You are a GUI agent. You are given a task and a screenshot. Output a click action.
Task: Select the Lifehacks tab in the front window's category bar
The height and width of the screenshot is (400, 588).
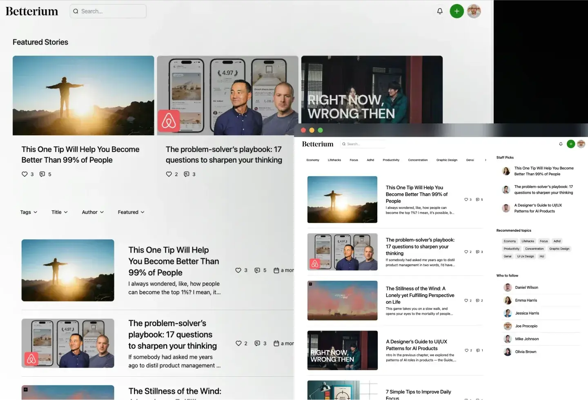coord(334,160)
